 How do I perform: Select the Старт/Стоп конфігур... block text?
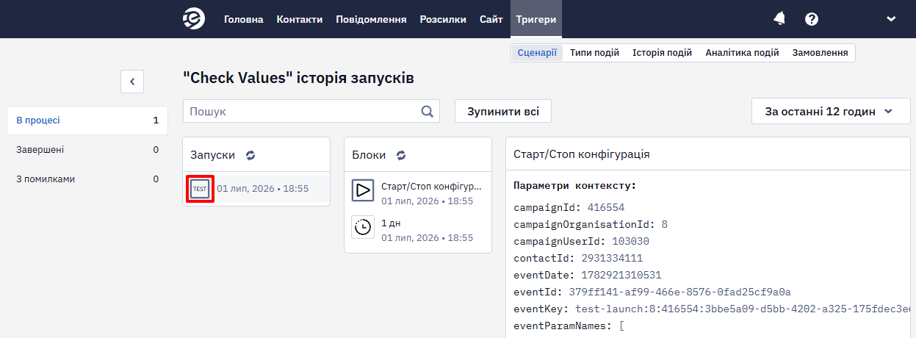(x=432, y=187)
